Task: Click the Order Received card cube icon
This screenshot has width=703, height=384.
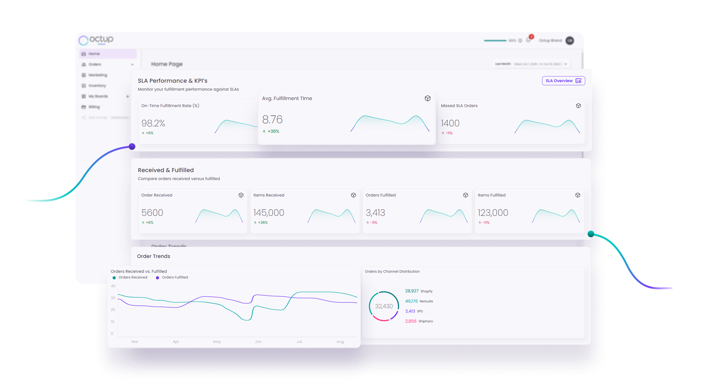Action: (241, 195)
